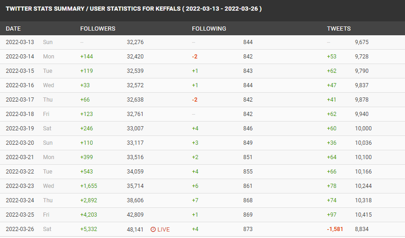Click the +246 followers change
This screenshot has height=238, width=405.
(x=87, y=129)
